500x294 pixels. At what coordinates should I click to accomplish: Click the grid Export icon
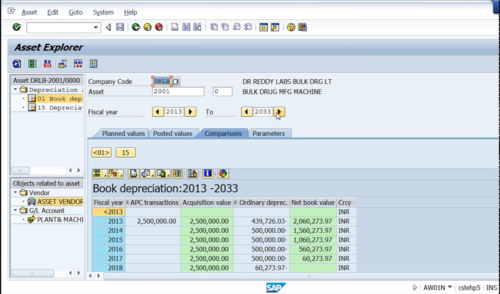pyautogui.click(x=163, y=174)
